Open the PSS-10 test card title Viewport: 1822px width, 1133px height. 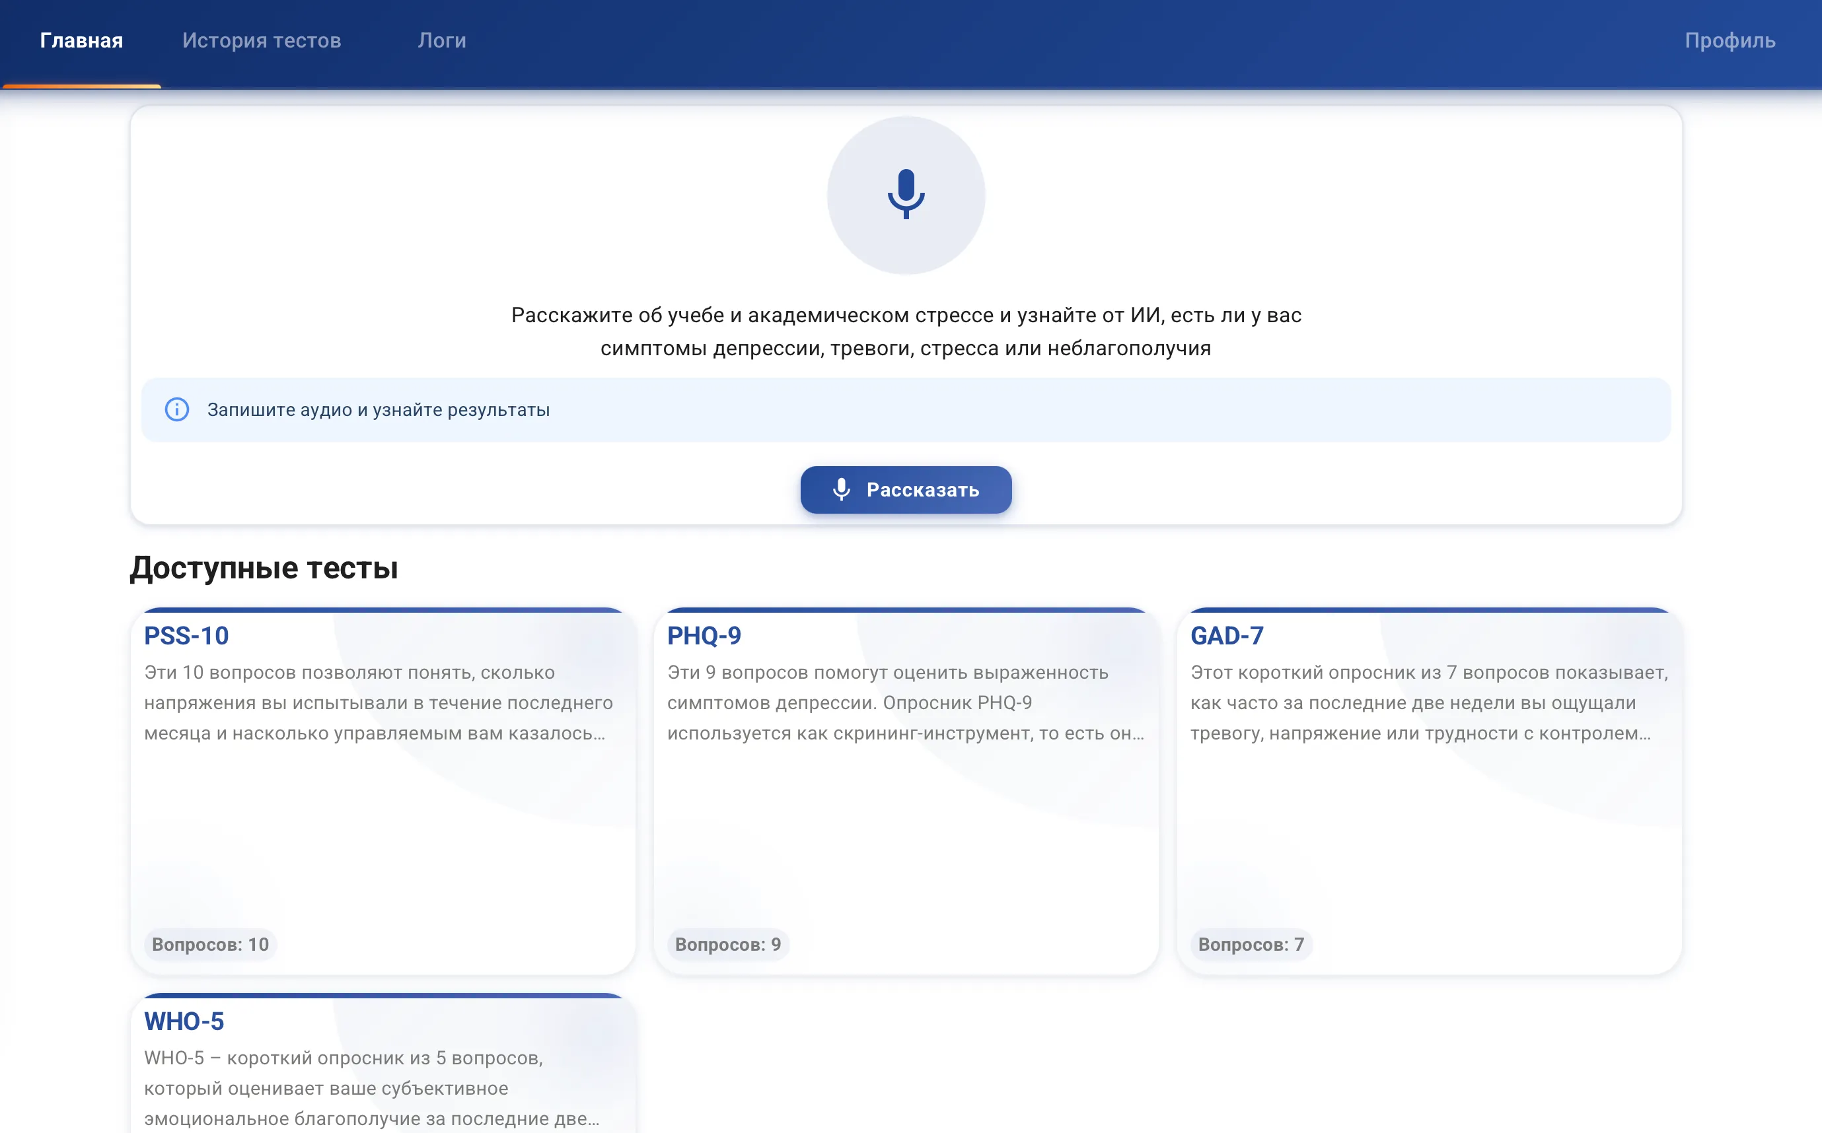[x=187, y=635]
